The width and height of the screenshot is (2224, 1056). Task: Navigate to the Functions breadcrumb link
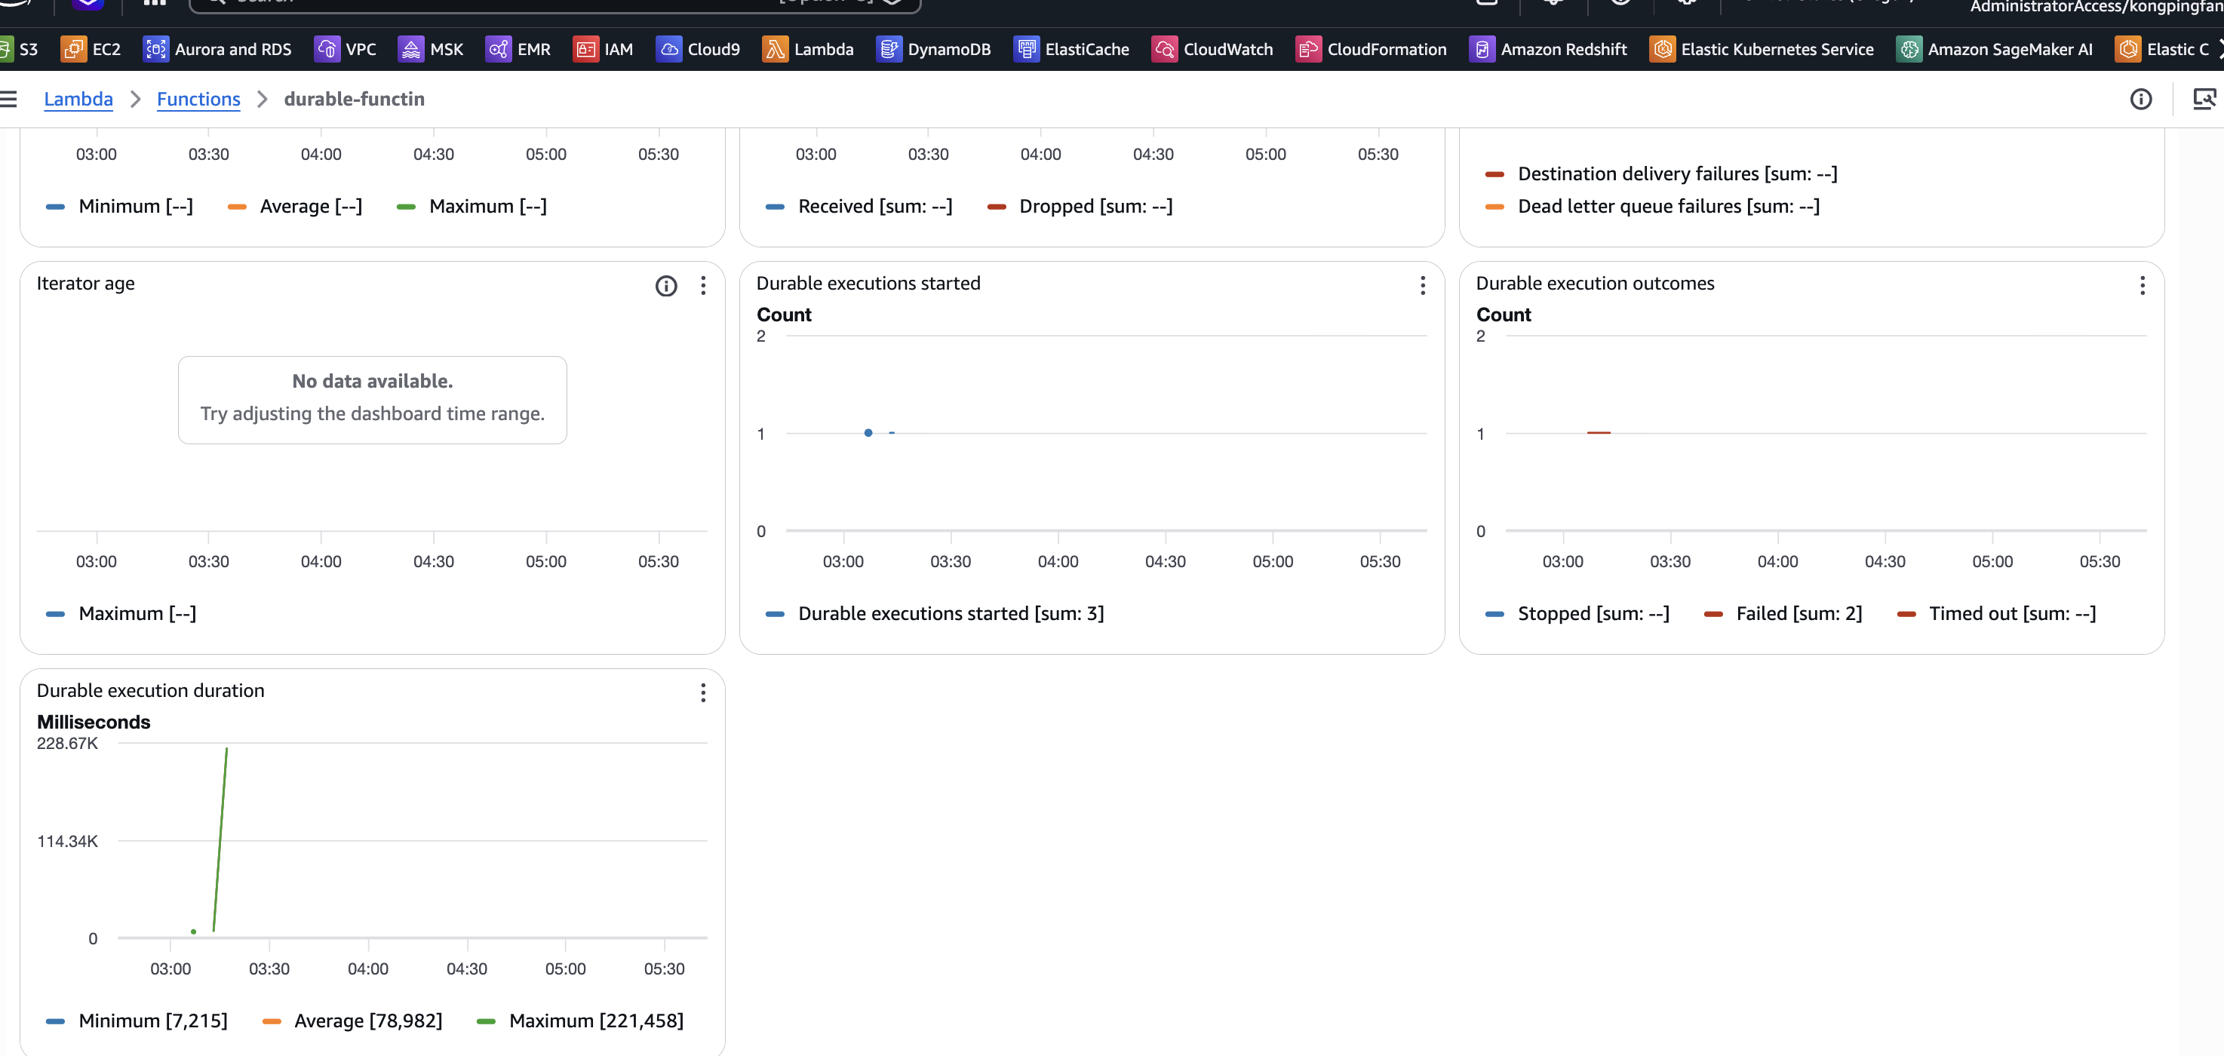click(x=198, y=100)
